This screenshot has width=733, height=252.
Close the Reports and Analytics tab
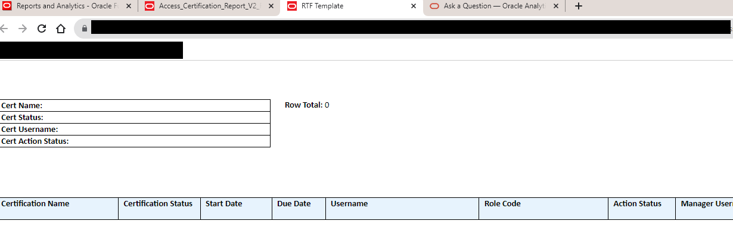(x=129, y=6)
